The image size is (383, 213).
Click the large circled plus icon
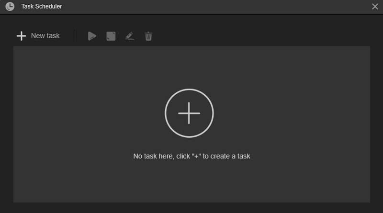click(x=189, y=113)
